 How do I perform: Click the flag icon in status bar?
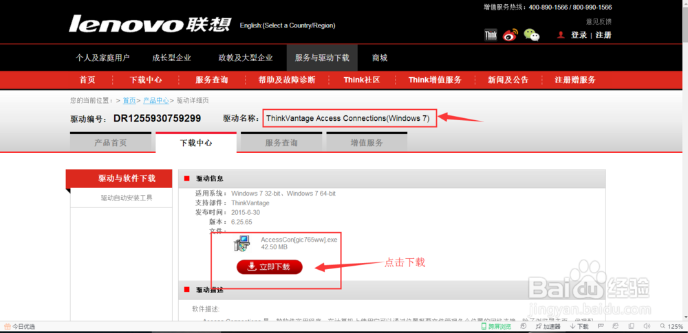tap(600, 326)
